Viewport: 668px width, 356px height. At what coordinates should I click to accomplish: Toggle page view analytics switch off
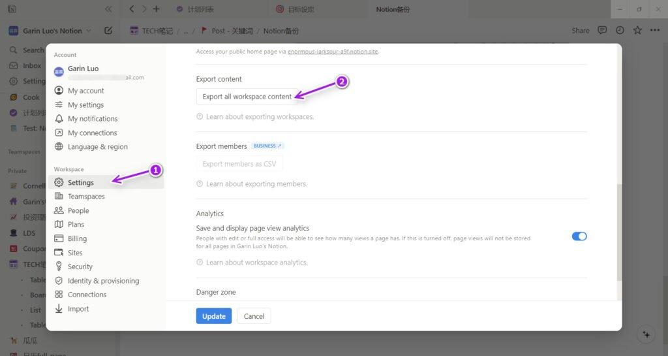(x=579, y=236)
